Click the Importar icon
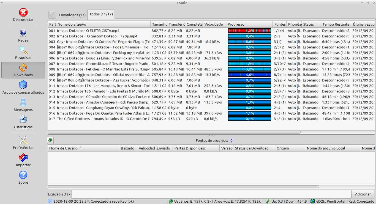Viewport: 376px width, 204px height. [x=23, y=158]
